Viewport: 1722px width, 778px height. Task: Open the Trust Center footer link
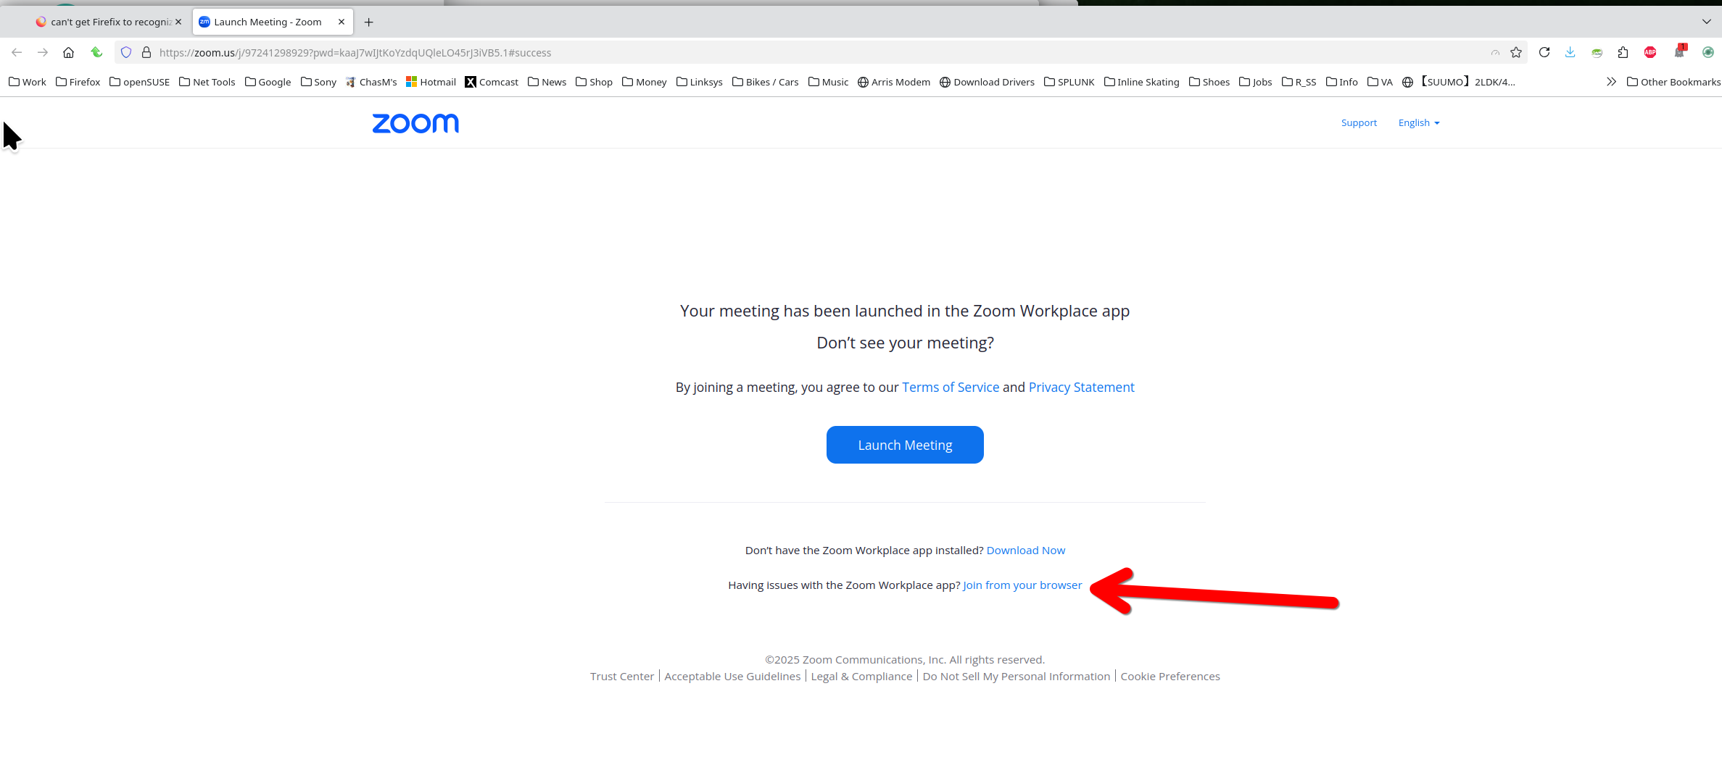(622, 677)
